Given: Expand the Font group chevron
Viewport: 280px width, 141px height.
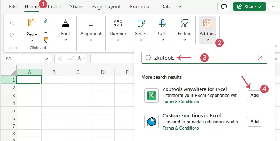Looking at the screenshot, I should click(x=66, y=40).
